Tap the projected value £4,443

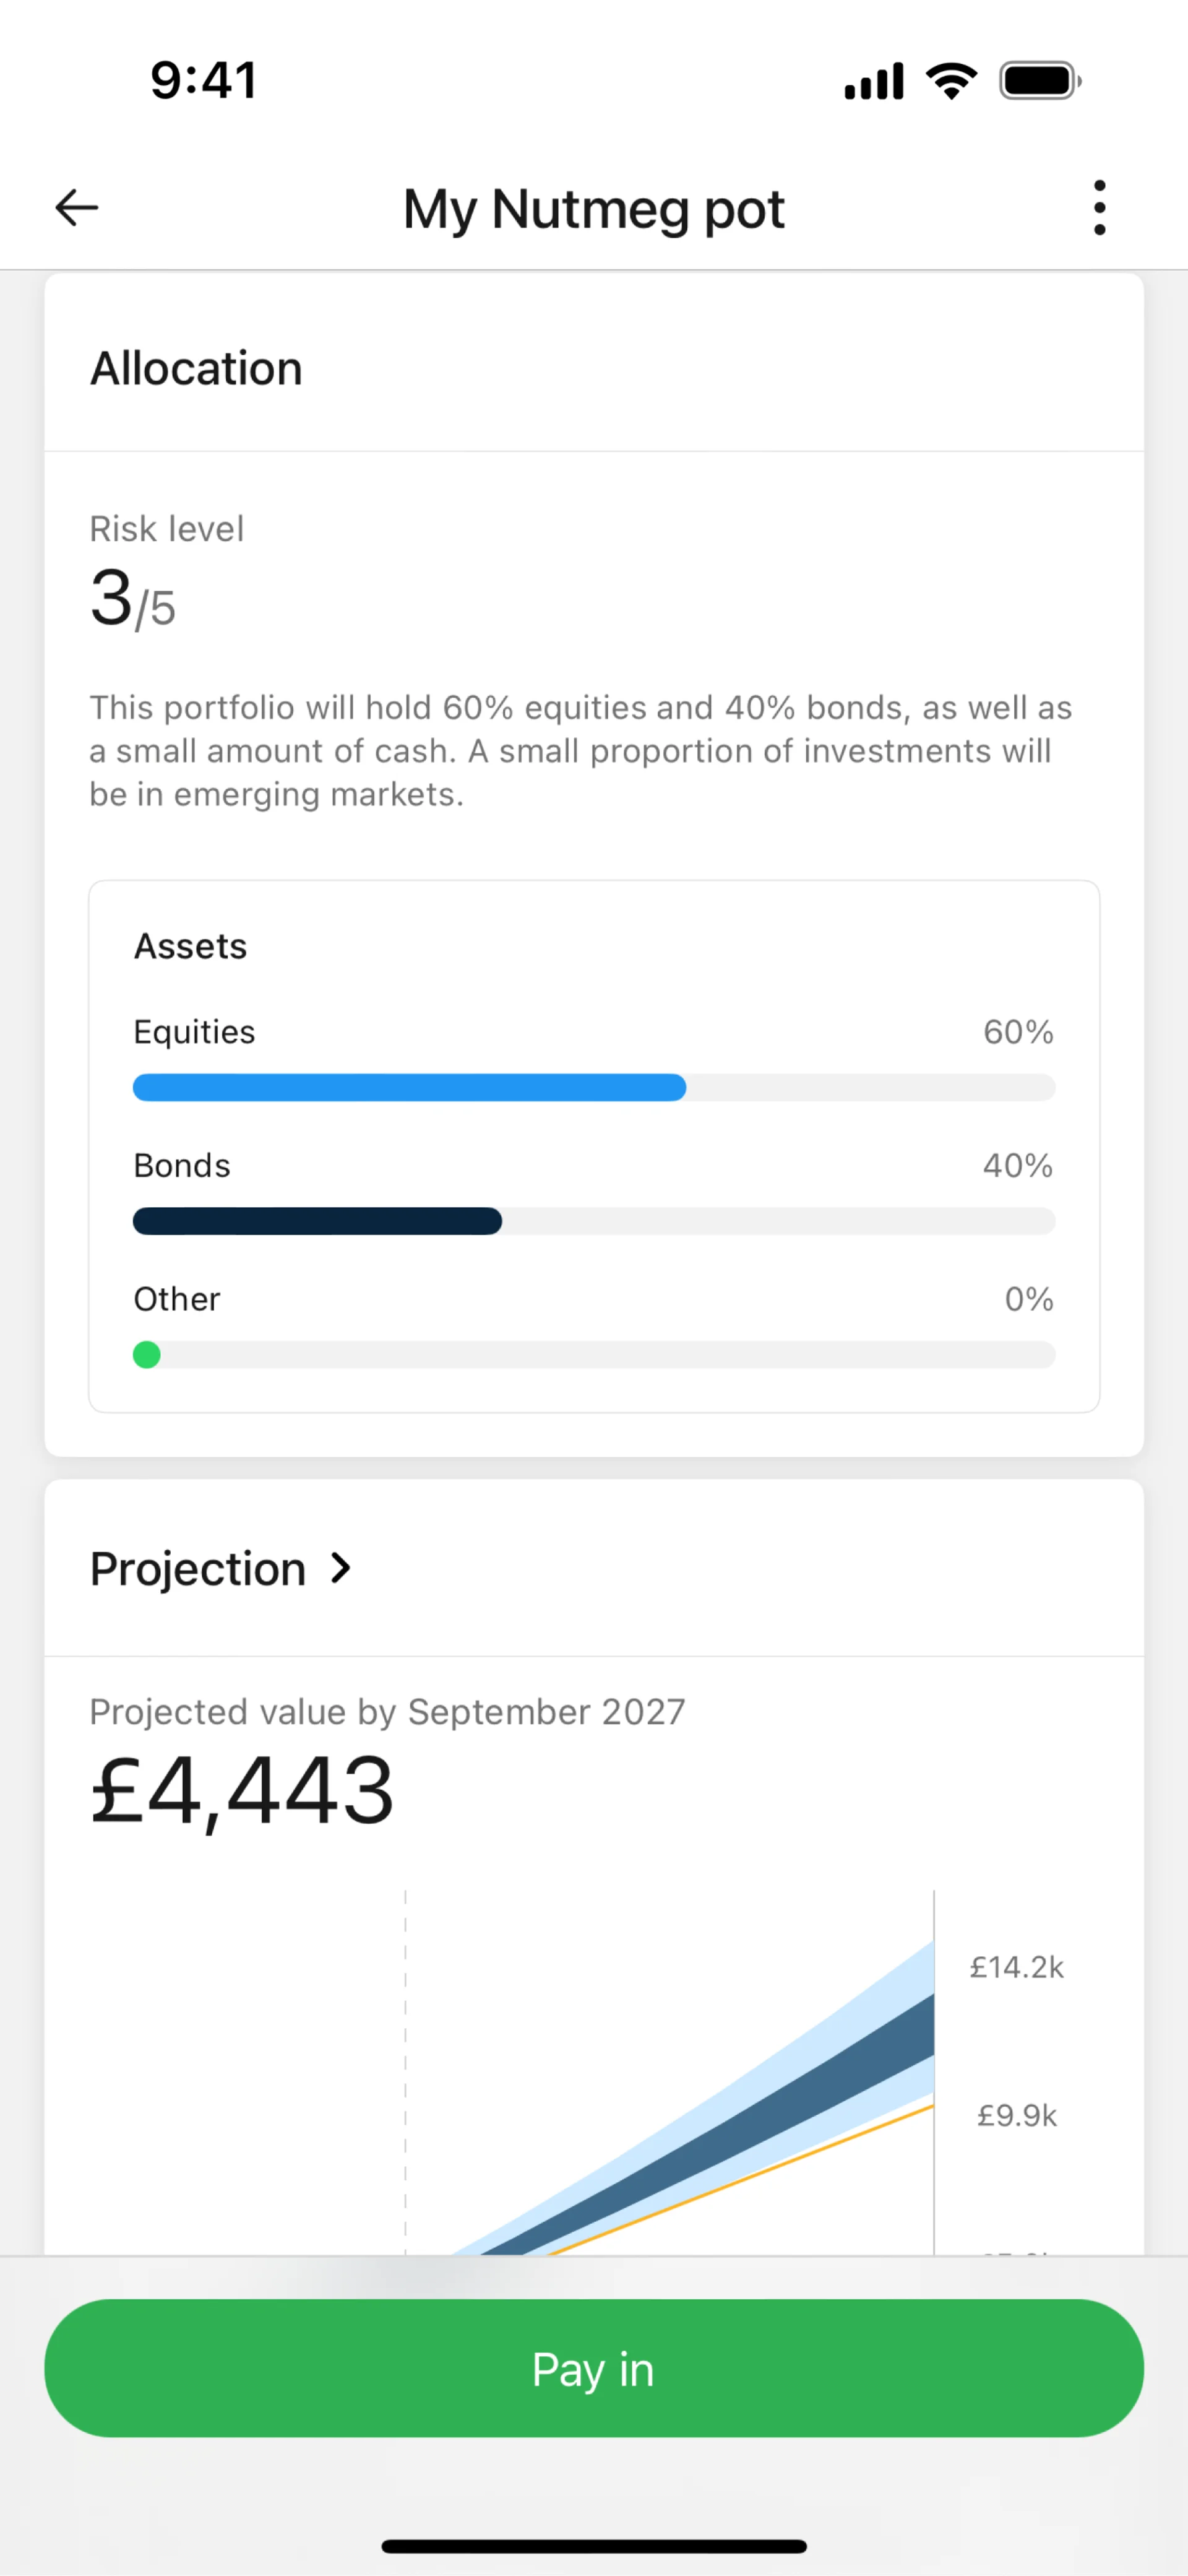click(x=242, y=1791)
